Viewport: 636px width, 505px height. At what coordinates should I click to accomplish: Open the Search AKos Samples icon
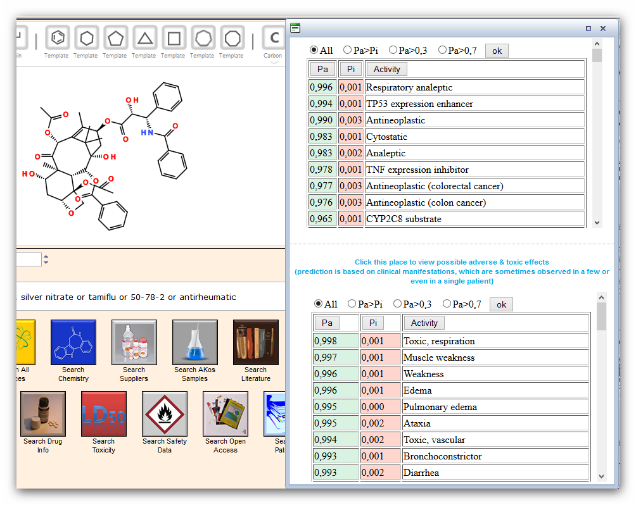pos(195,342)
